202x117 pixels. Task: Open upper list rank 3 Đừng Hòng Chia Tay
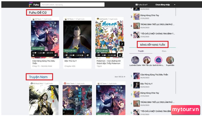point(149,15)
